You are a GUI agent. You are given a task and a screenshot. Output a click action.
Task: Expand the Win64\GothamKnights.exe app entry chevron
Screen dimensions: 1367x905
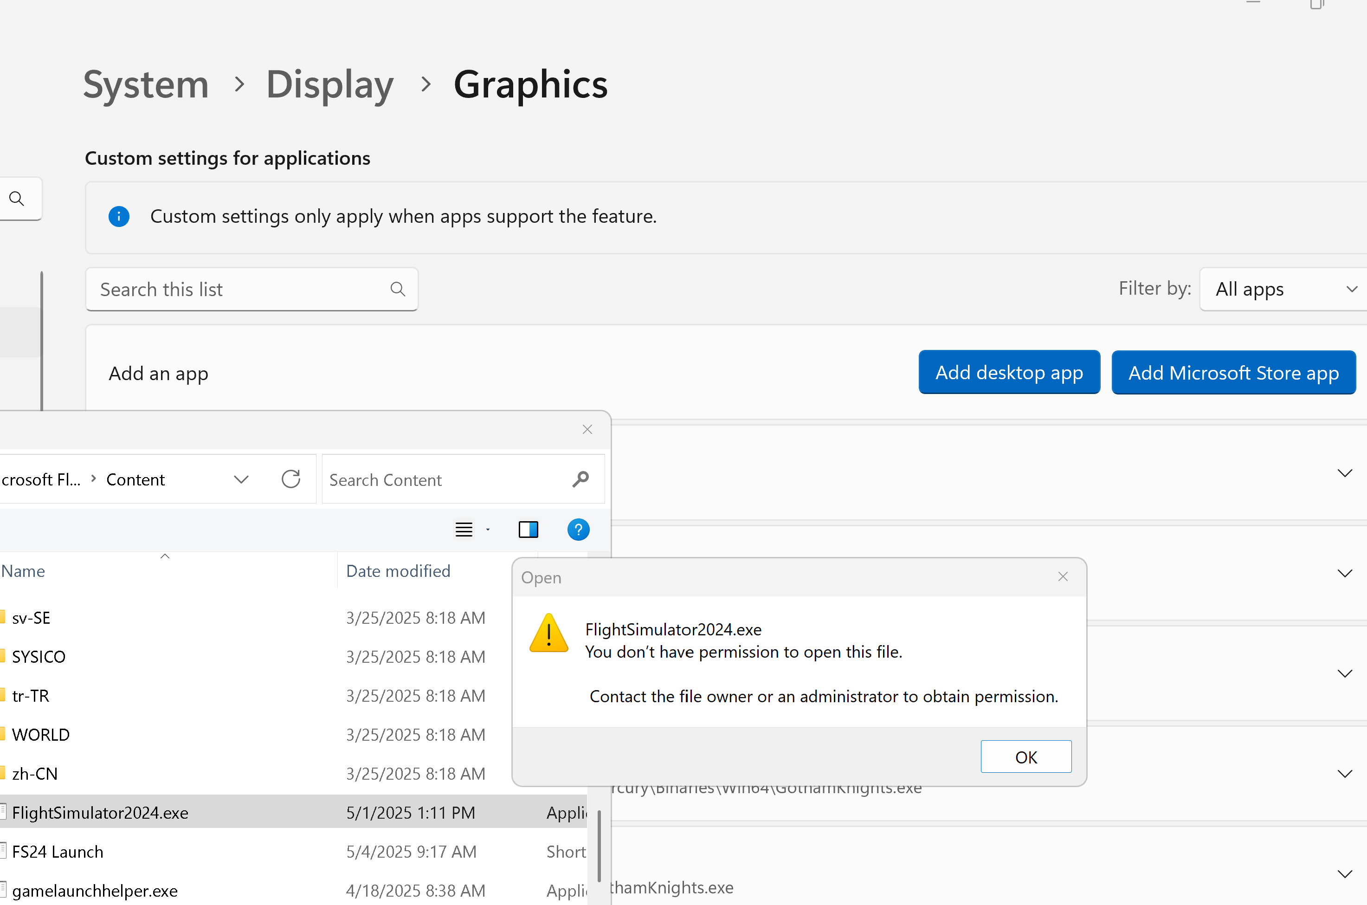[x=1345, y=773]
